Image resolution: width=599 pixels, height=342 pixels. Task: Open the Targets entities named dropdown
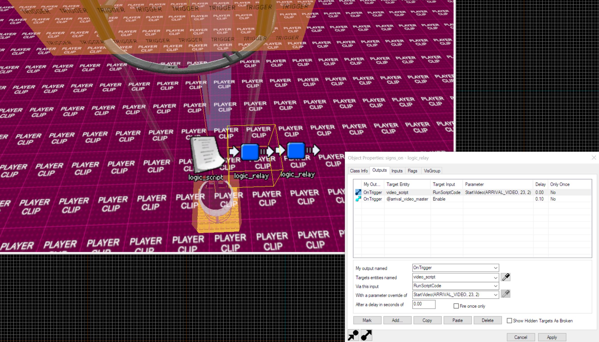[x=495, y=278]
